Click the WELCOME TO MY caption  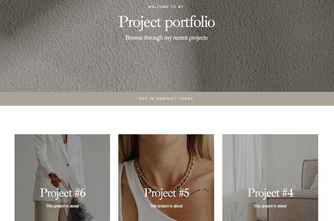(166, 7)
